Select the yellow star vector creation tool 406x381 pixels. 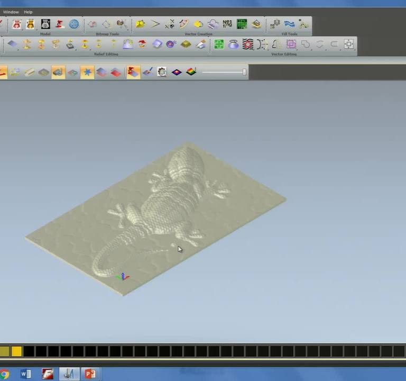pos(140,24)
